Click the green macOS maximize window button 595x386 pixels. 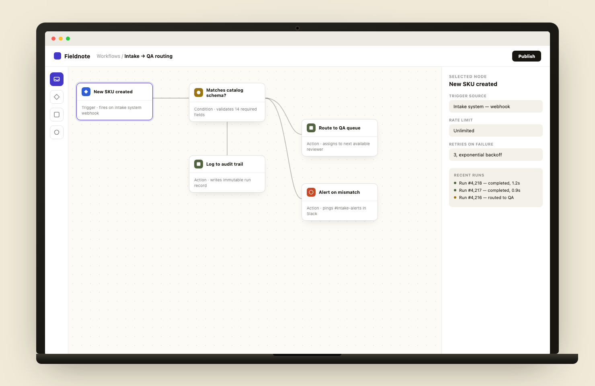coord(68,39)
